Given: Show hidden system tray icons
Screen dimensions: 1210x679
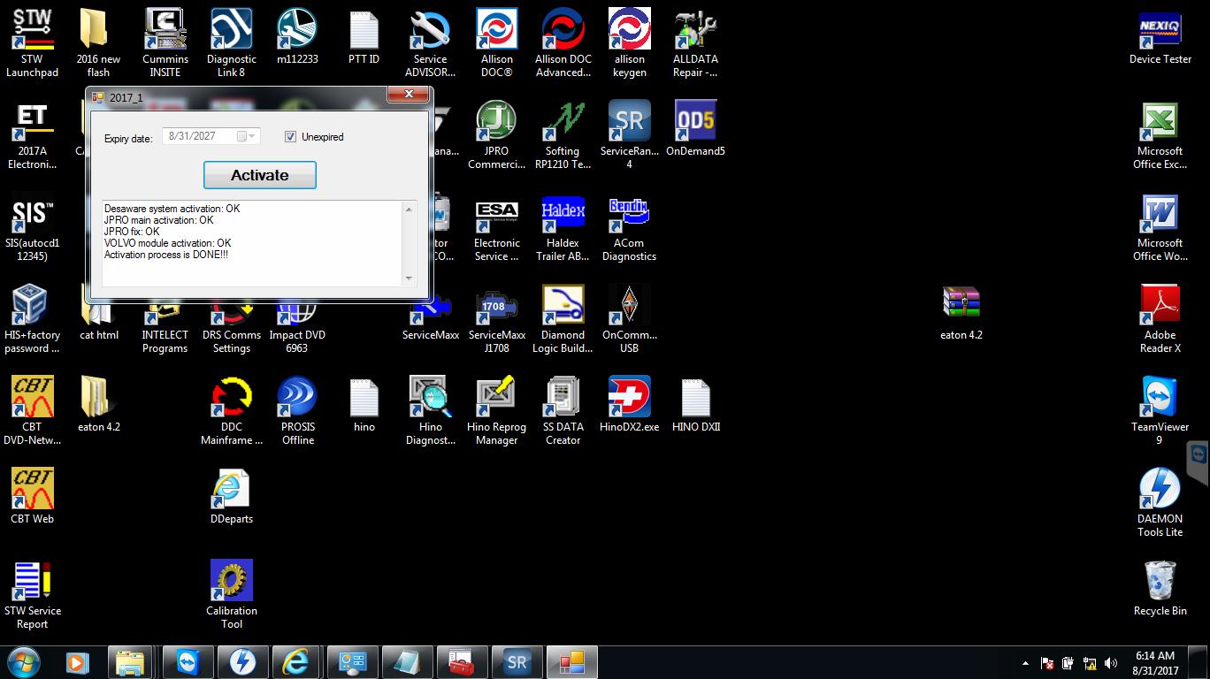Looking at the screenshot, I should point(1025,663).
